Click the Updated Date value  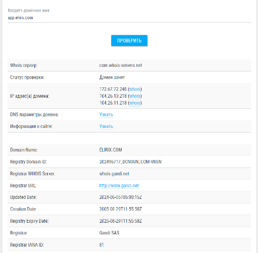[x=121, y=197]
